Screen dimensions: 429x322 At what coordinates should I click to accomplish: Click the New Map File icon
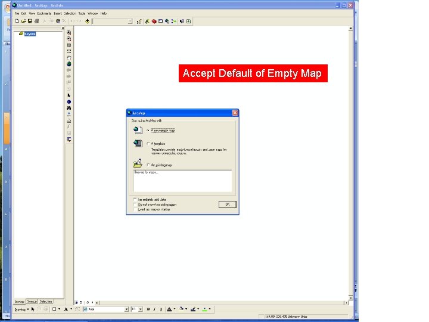pyautogui.click(x=17, y=21)
